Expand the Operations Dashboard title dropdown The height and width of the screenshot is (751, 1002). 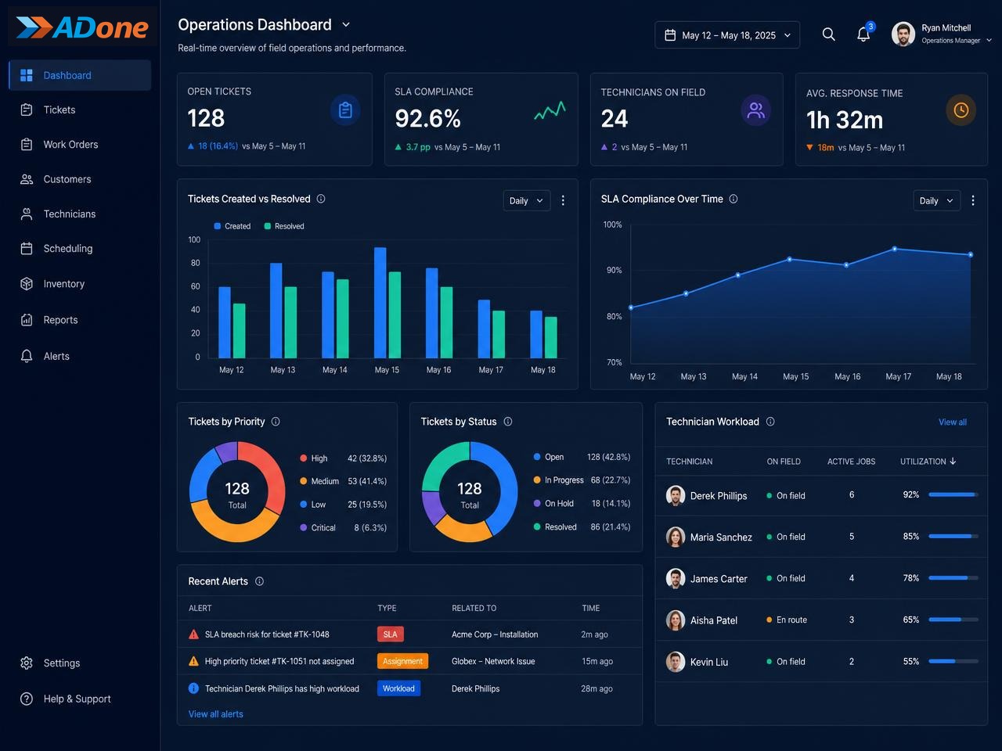pyautogui.click(x=346, y=25)
